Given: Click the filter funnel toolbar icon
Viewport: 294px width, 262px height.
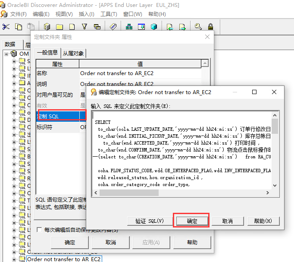Looking at the screenshot, I should tap(84, 27).
